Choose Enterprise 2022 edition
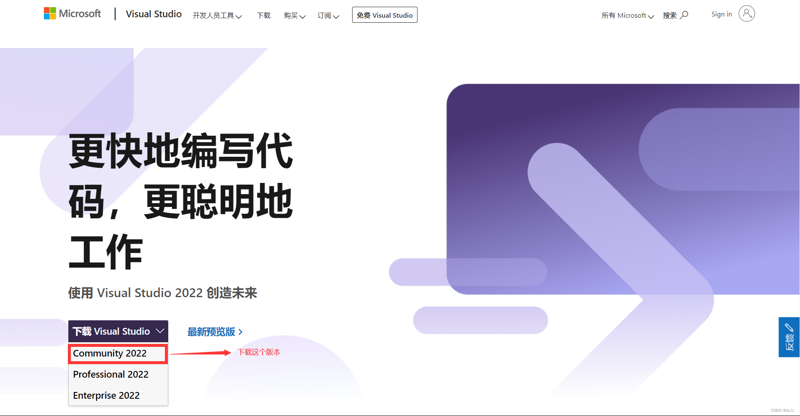 (x=106, y=395)
